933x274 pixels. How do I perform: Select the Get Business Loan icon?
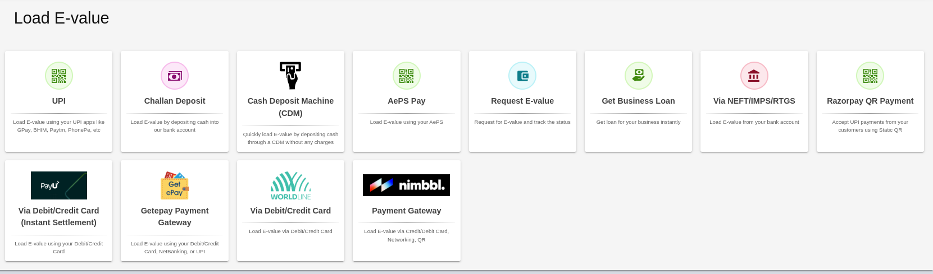click(x=638, y=76)
